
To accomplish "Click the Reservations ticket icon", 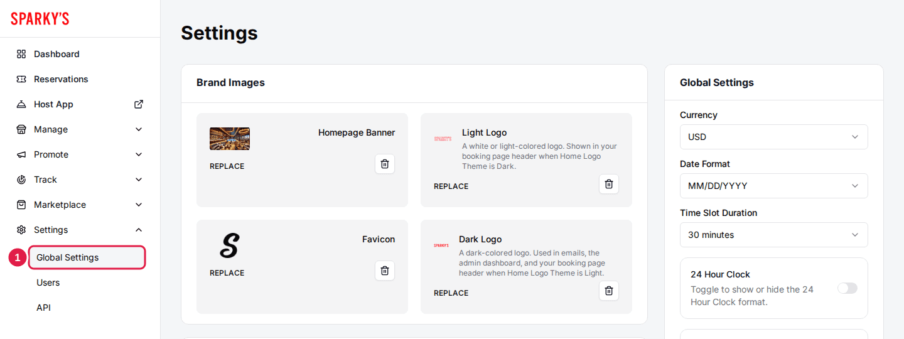I will pyautogui.click(x=21, y=79).
